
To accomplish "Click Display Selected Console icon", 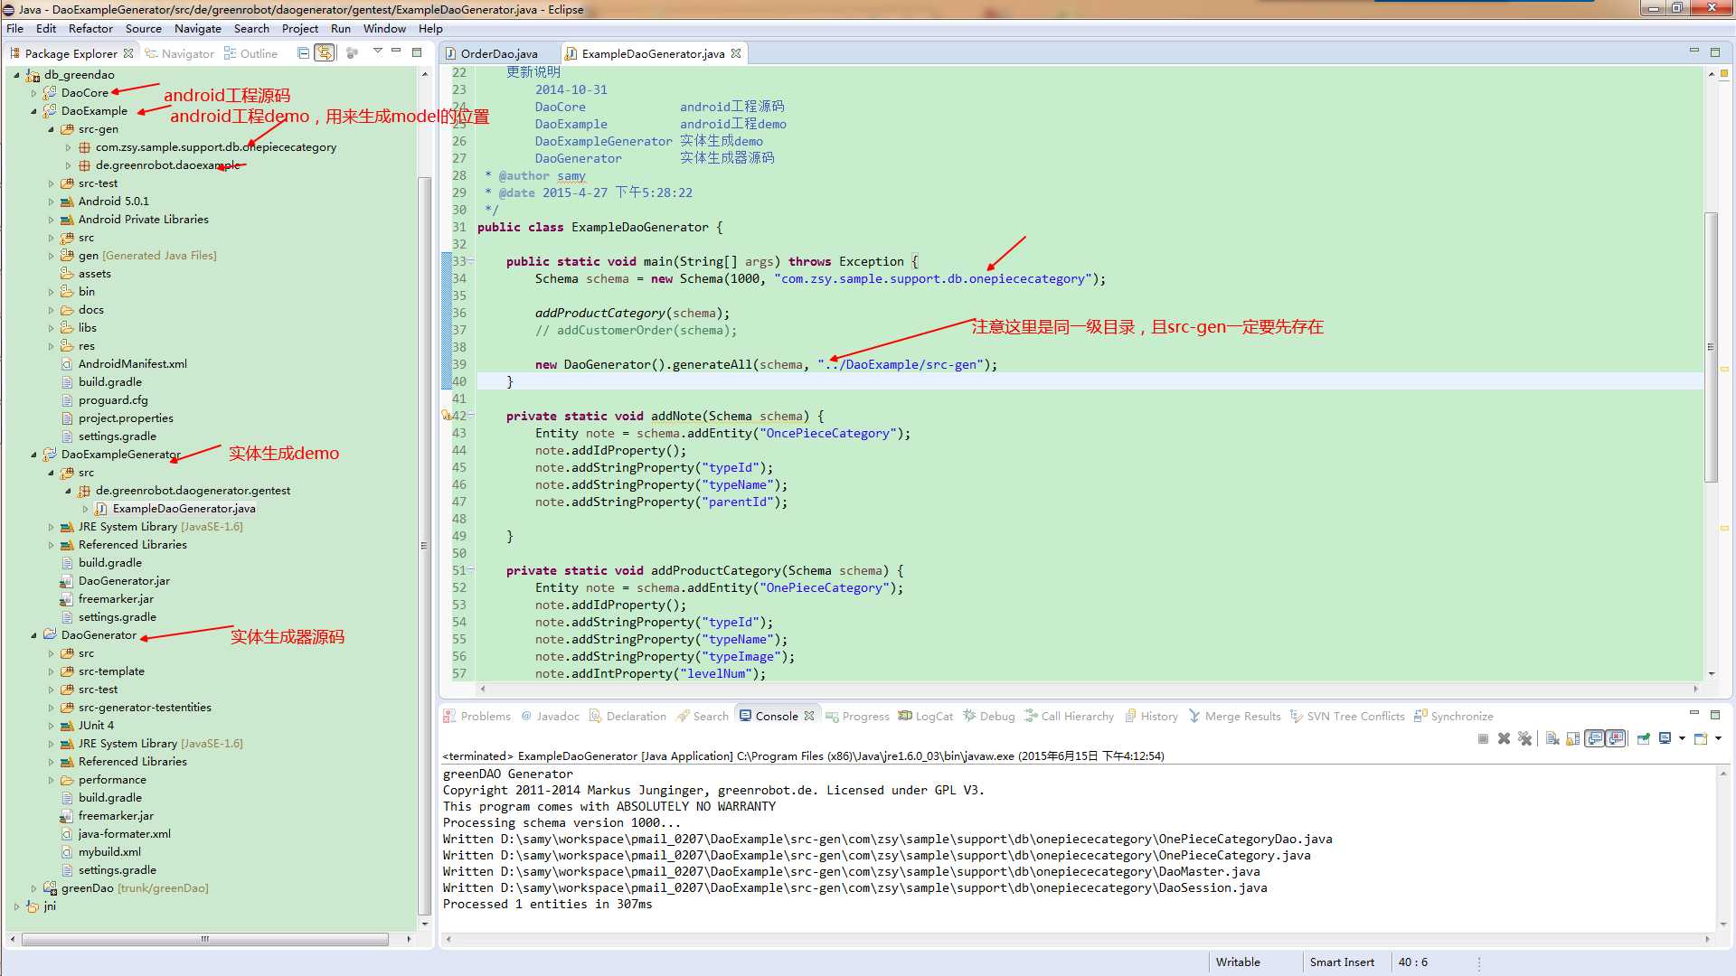I will click(x=1665, y=739).
